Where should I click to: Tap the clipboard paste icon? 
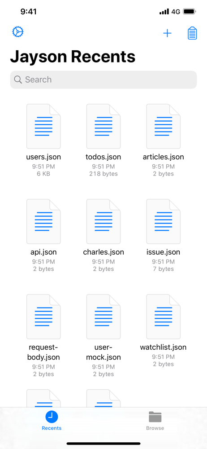192,33
